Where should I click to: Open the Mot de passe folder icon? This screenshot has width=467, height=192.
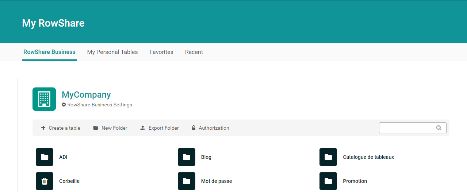(x=187, y=181)
